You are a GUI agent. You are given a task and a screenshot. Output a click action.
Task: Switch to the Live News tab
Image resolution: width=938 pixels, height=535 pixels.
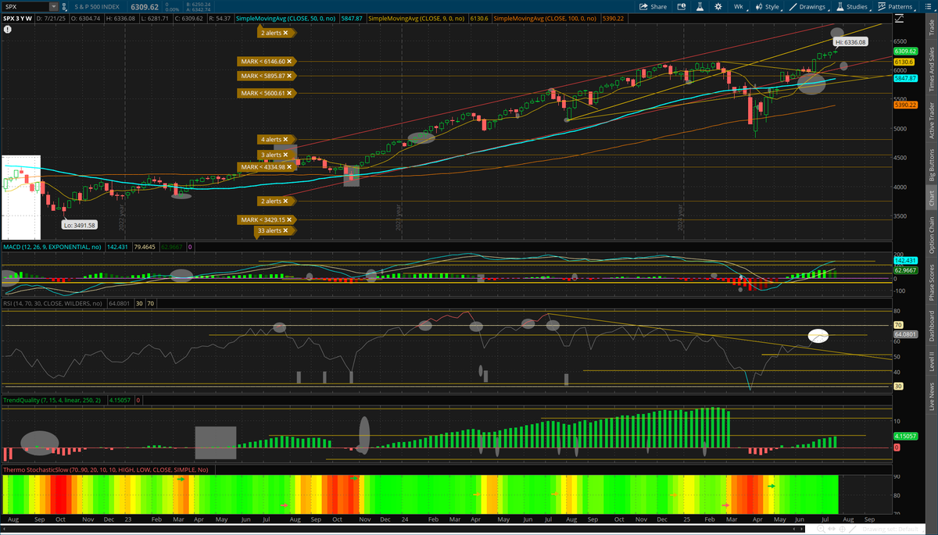[x=931, y=396]
